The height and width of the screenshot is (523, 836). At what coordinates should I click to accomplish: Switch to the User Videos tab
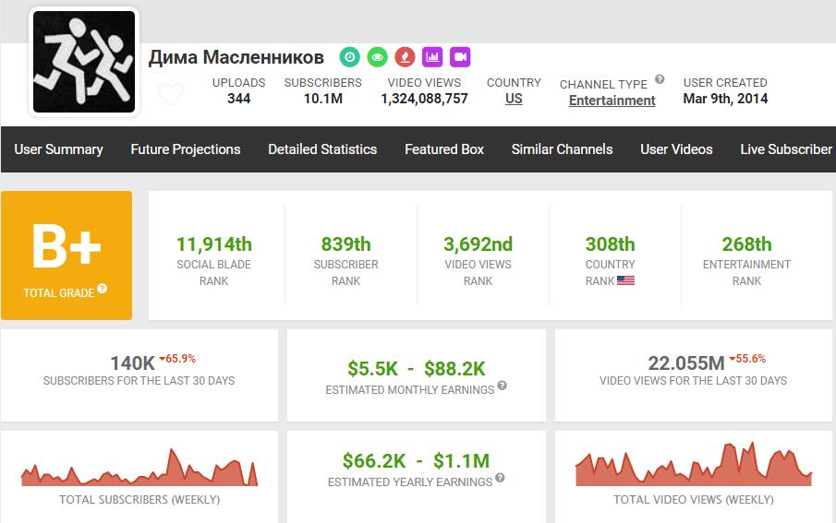point(676,149)
